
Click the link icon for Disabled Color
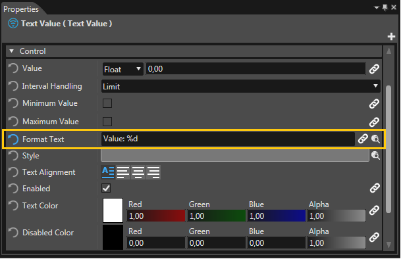(374, 237)
